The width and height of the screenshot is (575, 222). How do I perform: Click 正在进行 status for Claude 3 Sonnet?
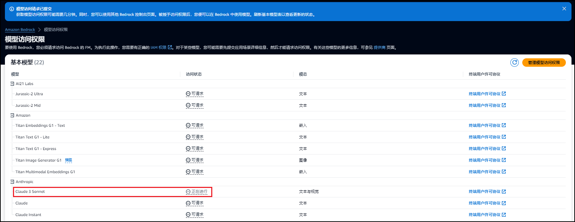click(197, 191)
